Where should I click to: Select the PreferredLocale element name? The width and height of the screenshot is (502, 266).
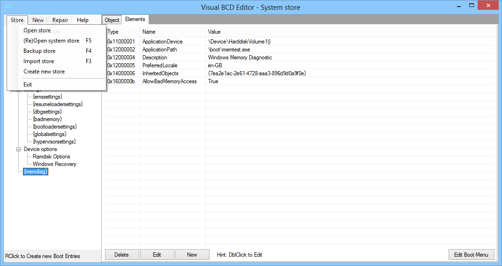(160, 65)
